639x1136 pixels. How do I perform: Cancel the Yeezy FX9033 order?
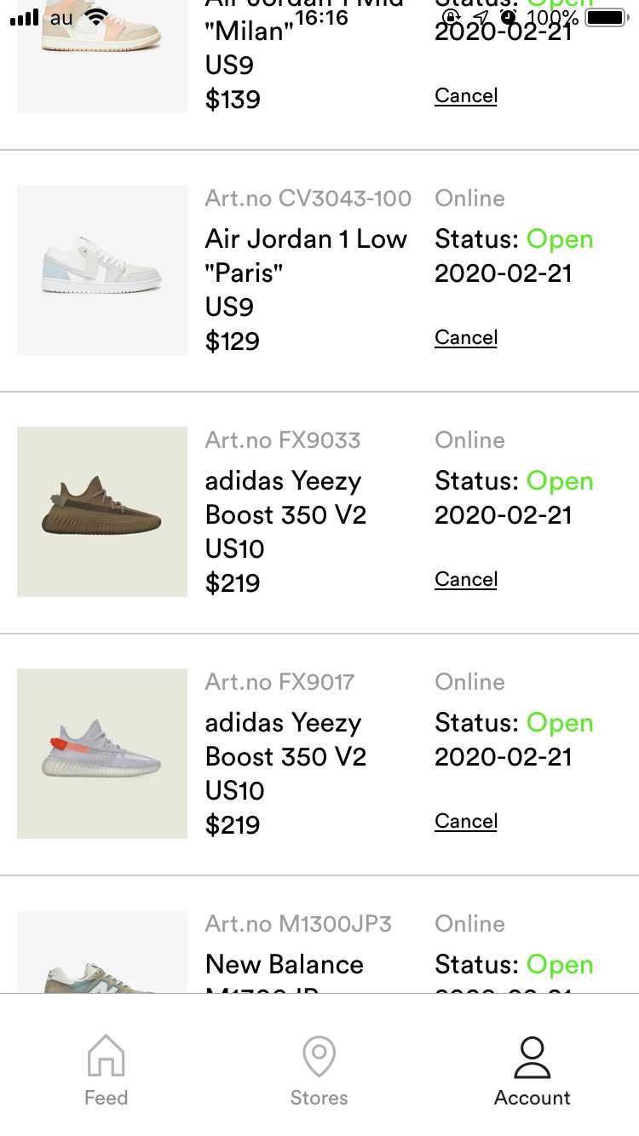click(x=466, y=579)
